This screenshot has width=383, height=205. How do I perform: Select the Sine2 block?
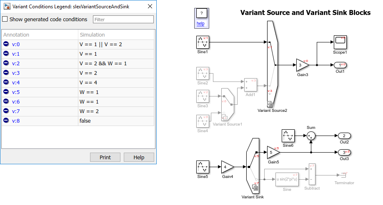pos(203,73)
